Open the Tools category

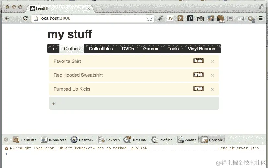[173, 49]
